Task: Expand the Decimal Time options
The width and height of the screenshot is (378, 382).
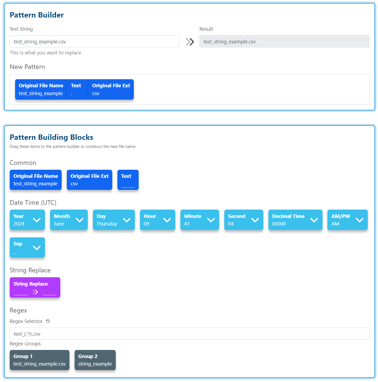Action: click(x=314, y=220)
